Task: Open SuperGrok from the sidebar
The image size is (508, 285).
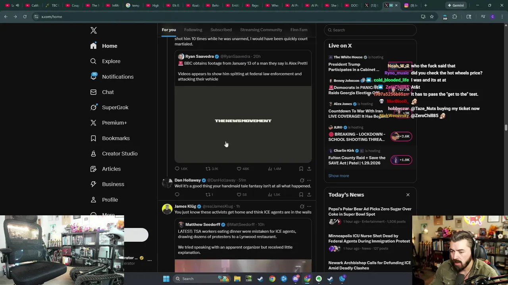Action: point(109,107)
